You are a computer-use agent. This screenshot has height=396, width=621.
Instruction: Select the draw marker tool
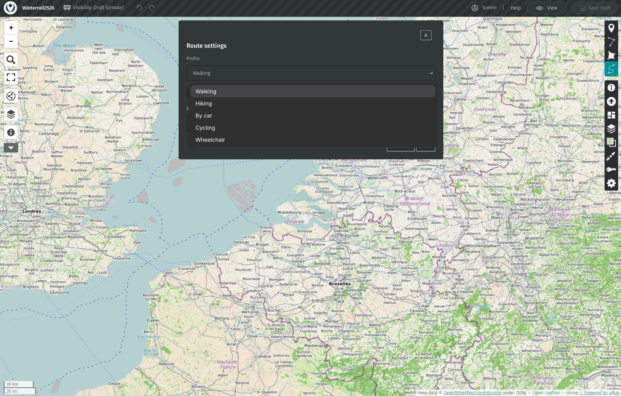[611, 28]
